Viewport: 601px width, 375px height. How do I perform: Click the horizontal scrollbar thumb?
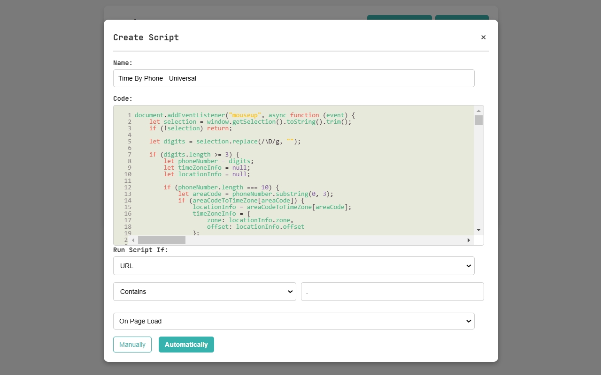click(162, 240)
